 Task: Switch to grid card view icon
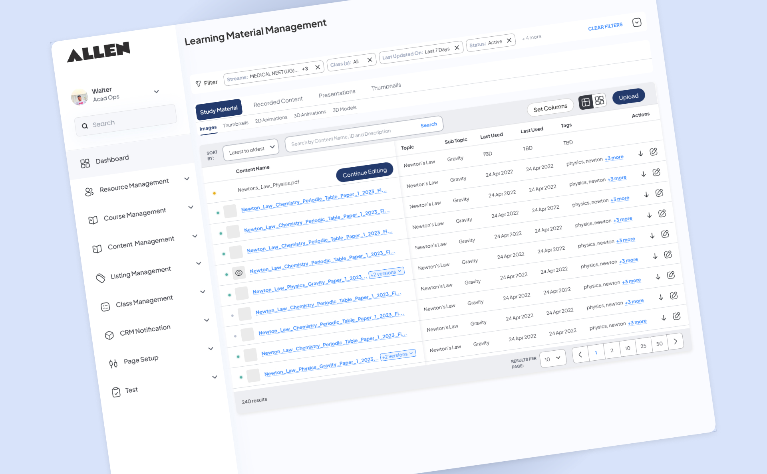click(599, 101)
